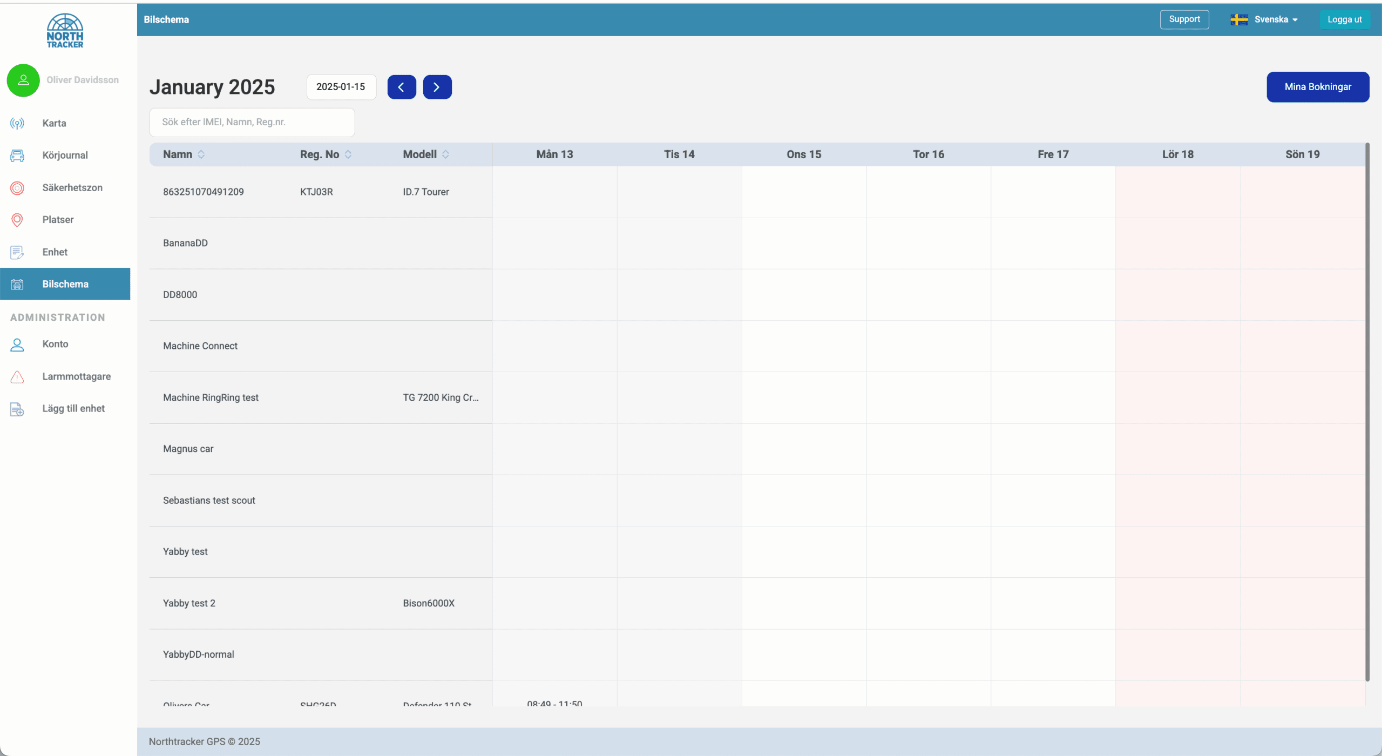The image size is (1382, 756).
Task: Select Bilschema in the sidebar menu
Action: coord(65,284)
